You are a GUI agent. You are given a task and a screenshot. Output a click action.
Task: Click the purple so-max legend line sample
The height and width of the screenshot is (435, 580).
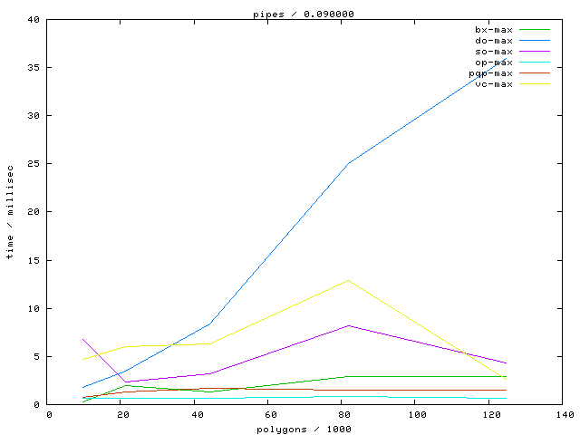click(x=535, y=52)
